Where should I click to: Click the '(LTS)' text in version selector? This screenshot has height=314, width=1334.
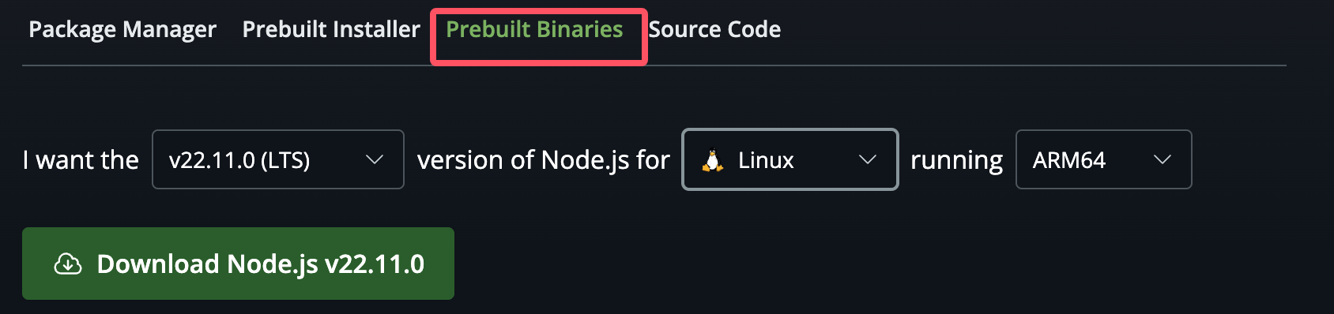tap(285, 160)
